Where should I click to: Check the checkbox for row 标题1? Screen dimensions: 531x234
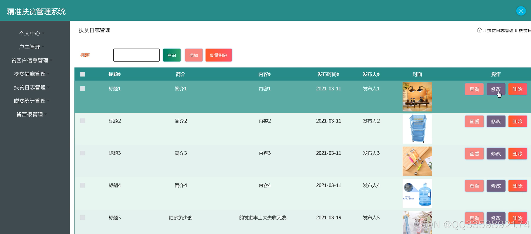coord(83,89)
